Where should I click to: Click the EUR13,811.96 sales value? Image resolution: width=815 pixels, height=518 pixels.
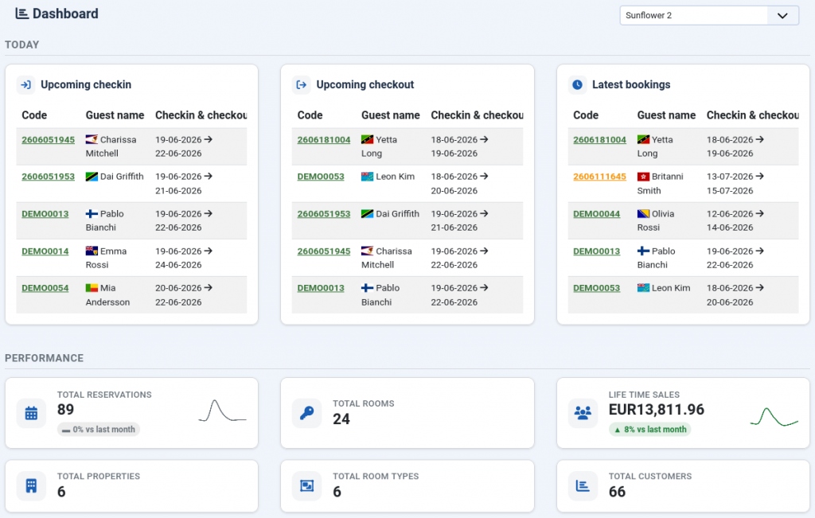point(657,410)
